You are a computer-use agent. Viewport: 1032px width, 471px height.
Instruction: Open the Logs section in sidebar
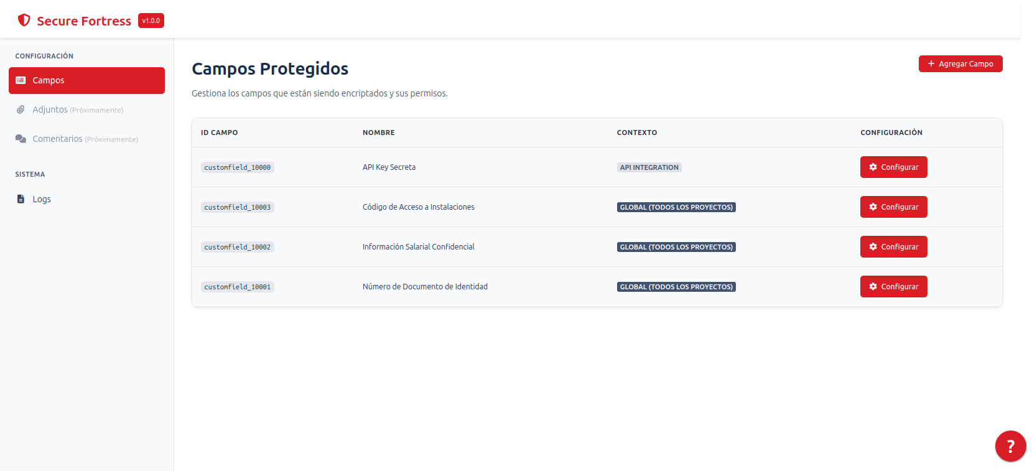pyautogui.click(x=42, y=199)
